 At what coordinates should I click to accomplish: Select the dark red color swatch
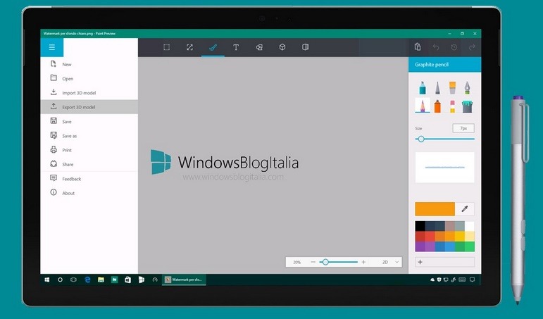[x=420, y=236]
